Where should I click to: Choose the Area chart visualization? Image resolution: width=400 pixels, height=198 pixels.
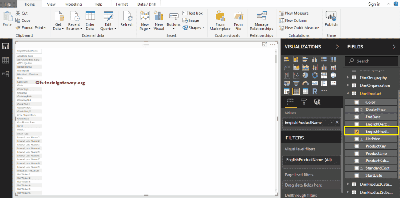click(296, 67)
